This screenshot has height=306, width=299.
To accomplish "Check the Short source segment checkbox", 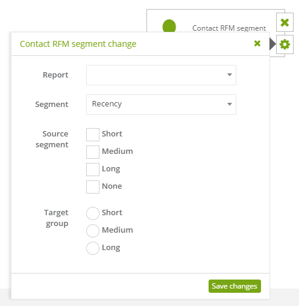I will [93, 135].
